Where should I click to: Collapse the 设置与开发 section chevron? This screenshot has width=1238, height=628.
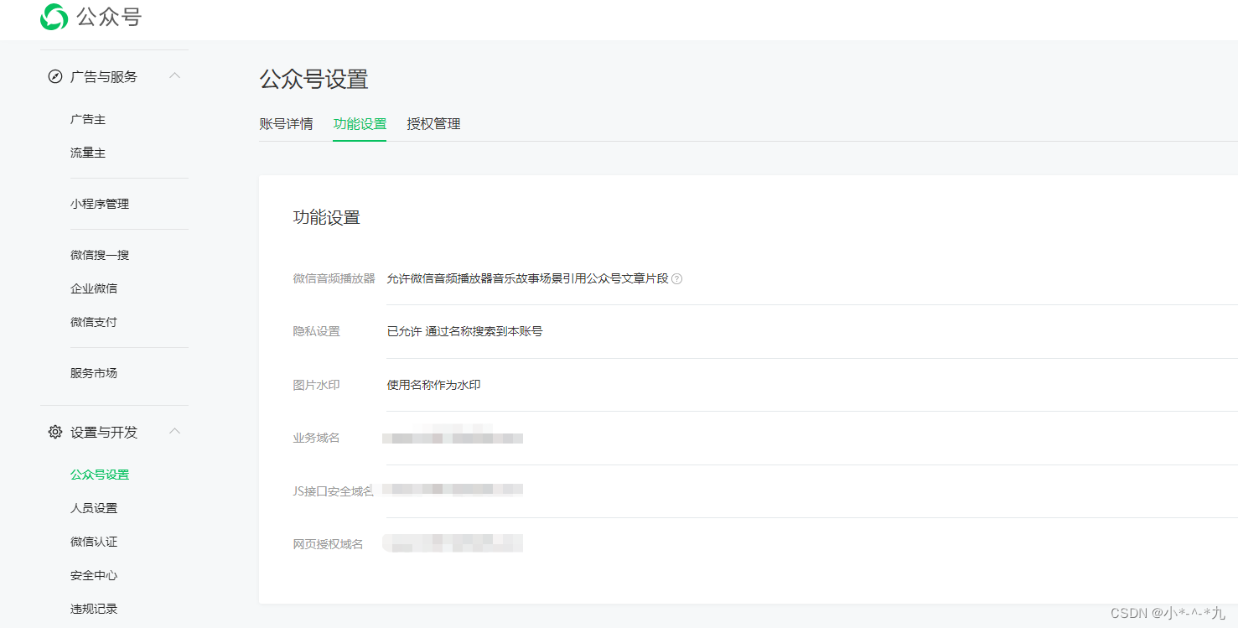[x=174, y=431]
